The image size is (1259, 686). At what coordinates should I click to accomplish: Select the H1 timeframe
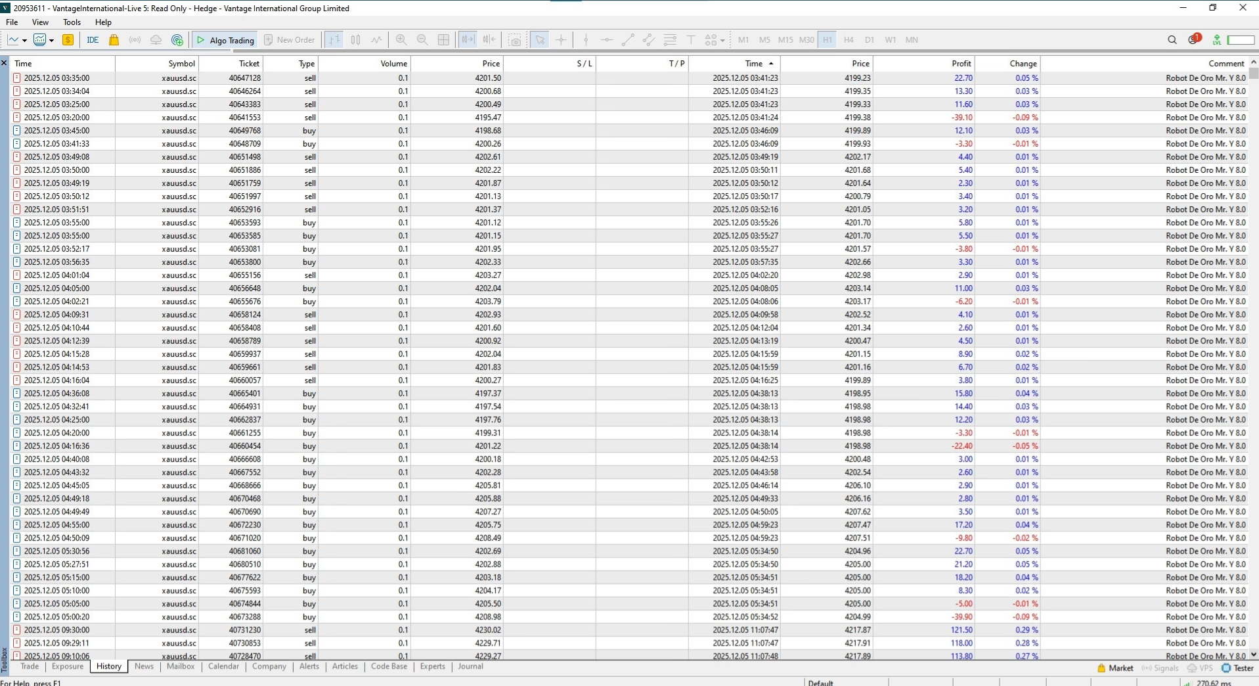point(828,40)
